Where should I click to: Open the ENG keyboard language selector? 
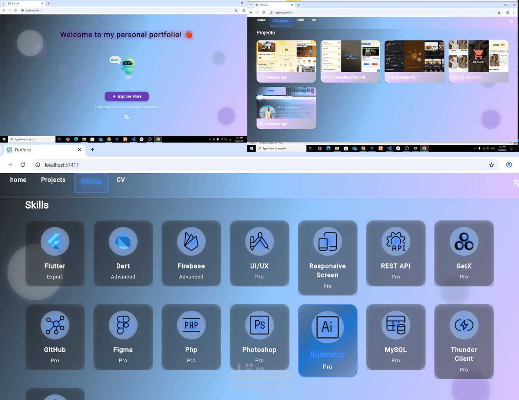click(493, 148)
